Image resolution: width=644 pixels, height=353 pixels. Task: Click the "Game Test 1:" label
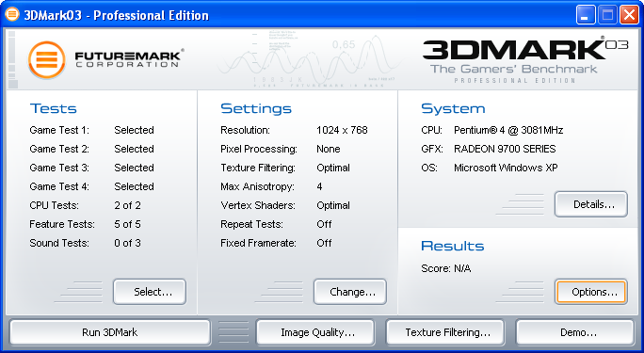59,130
